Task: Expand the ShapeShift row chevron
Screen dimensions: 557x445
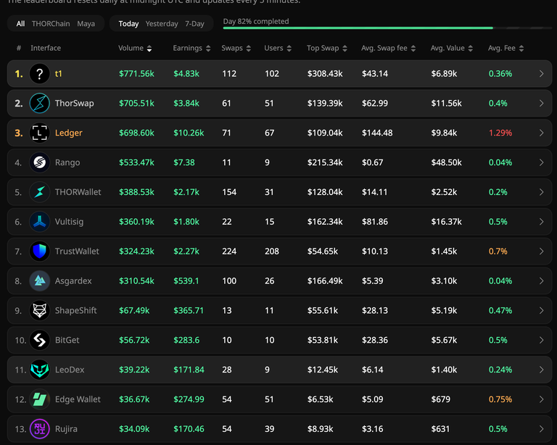Action: coord(541,310)
